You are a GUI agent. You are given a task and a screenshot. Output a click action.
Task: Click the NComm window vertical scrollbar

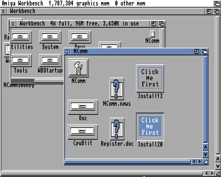coord(205,99)
